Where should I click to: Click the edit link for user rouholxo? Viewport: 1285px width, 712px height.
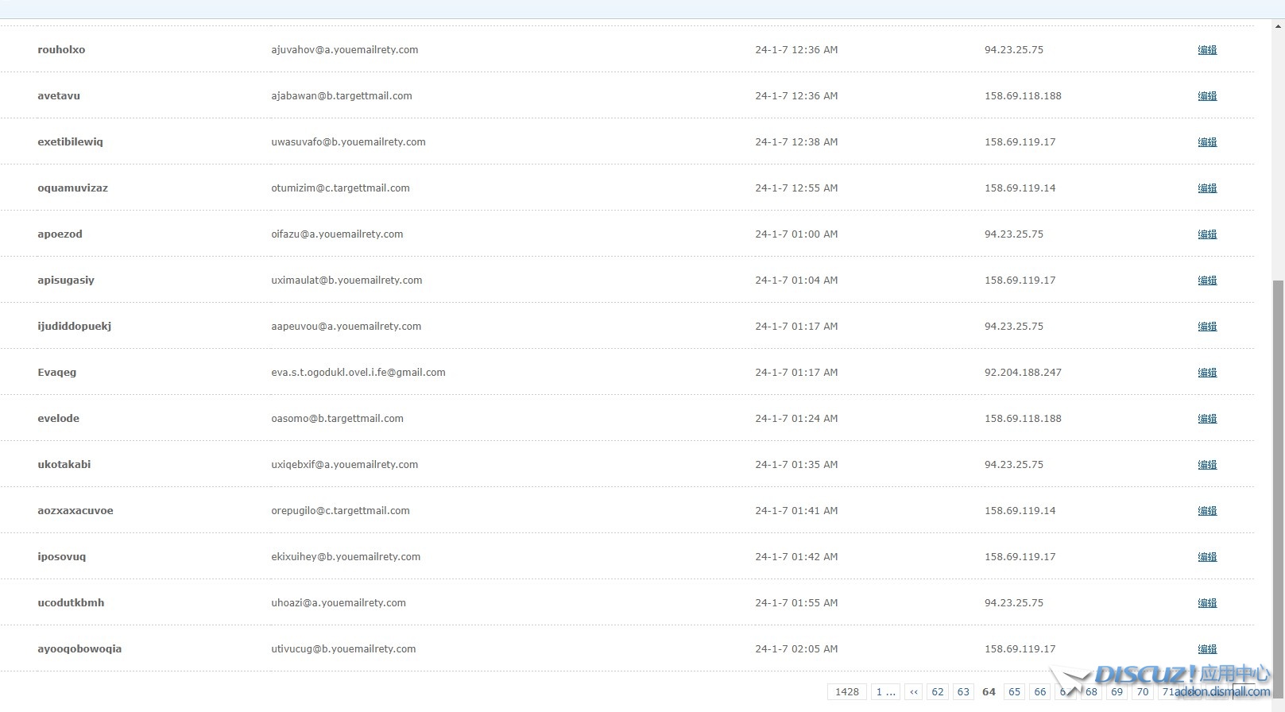pyautogui.click(x=1206, y=49)
